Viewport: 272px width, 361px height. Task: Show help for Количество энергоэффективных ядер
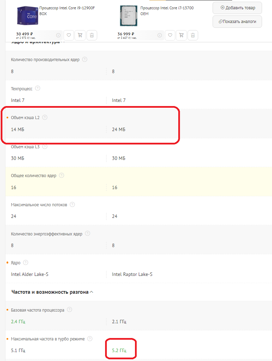pos(88,233)
